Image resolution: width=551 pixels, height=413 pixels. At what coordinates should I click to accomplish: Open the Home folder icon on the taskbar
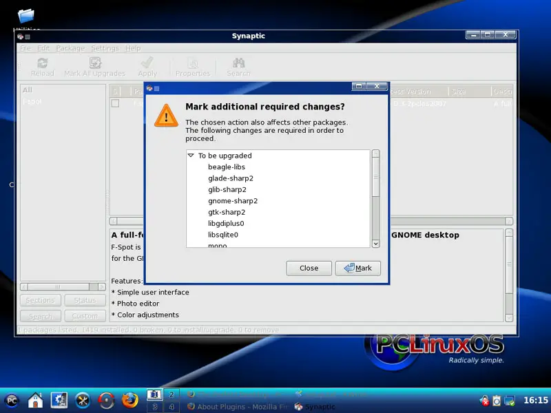[x=36, y=401]
